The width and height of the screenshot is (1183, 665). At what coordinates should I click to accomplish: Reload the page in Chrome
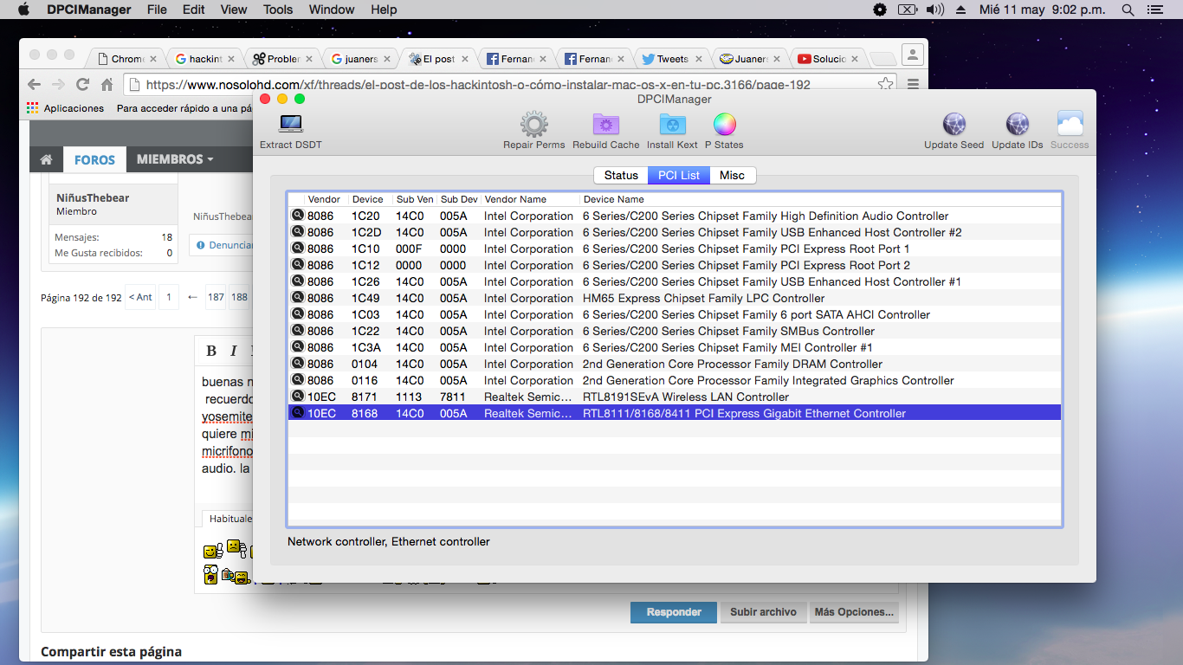(83, 85)
